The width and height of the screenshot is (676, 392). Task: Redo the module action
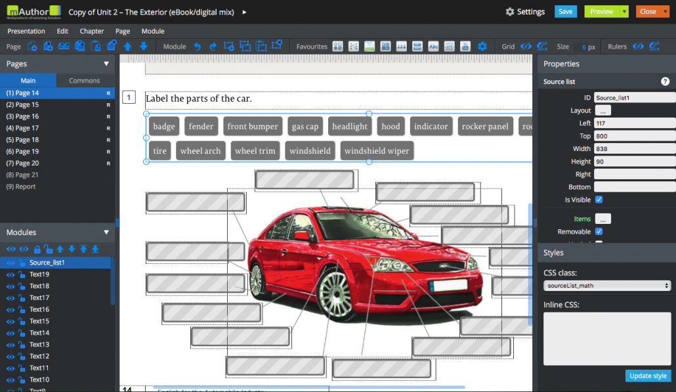[213, 46]
